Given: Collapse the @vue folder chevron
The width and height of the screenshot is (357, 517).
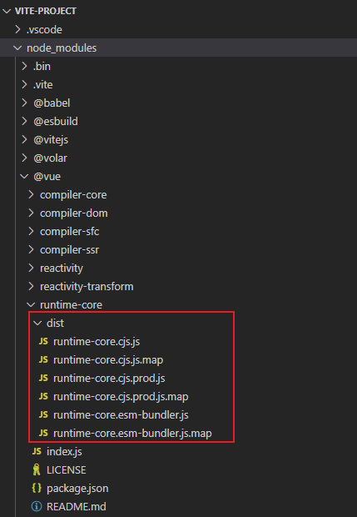Looking at the screenshot, I should (x=24, y=177).
